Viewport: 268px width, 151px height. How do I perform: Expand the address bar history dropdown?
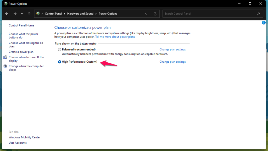click(146, 14)
